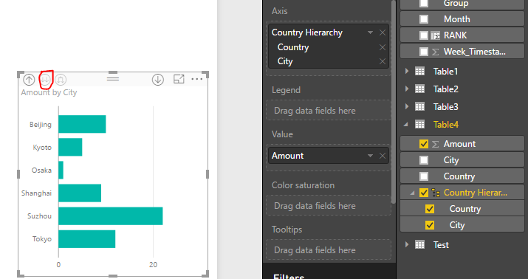Collapse Table4 in fields list
The height and width of the screenshot is (279, 528).
tap(406, 125)
